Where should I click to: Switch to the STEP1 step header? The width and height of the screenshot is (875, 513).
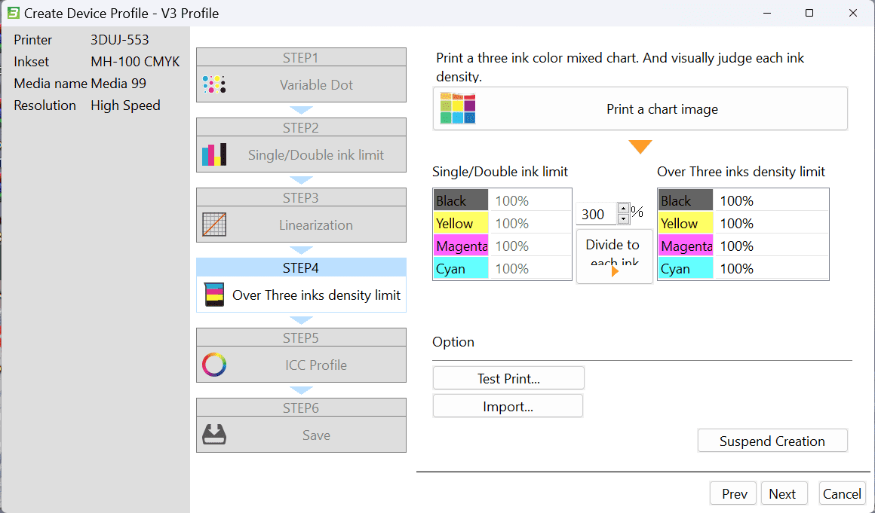pyautogui.click(x=301, y=56)
